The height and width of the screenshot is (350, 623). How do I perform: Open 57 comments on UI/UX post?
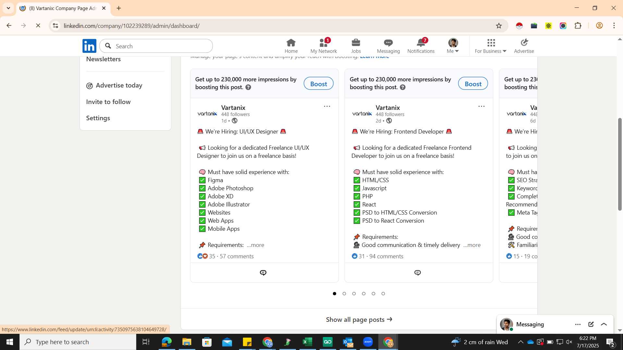[237, 256]
